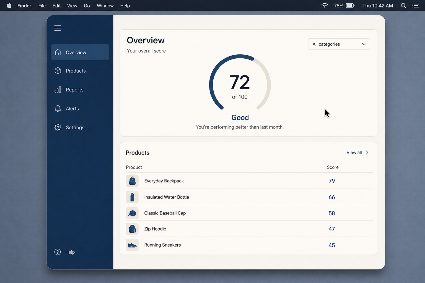Open the Go menu
Viewport: 425px width, 283px height.
pyautogui.click(x=87, y=6)
